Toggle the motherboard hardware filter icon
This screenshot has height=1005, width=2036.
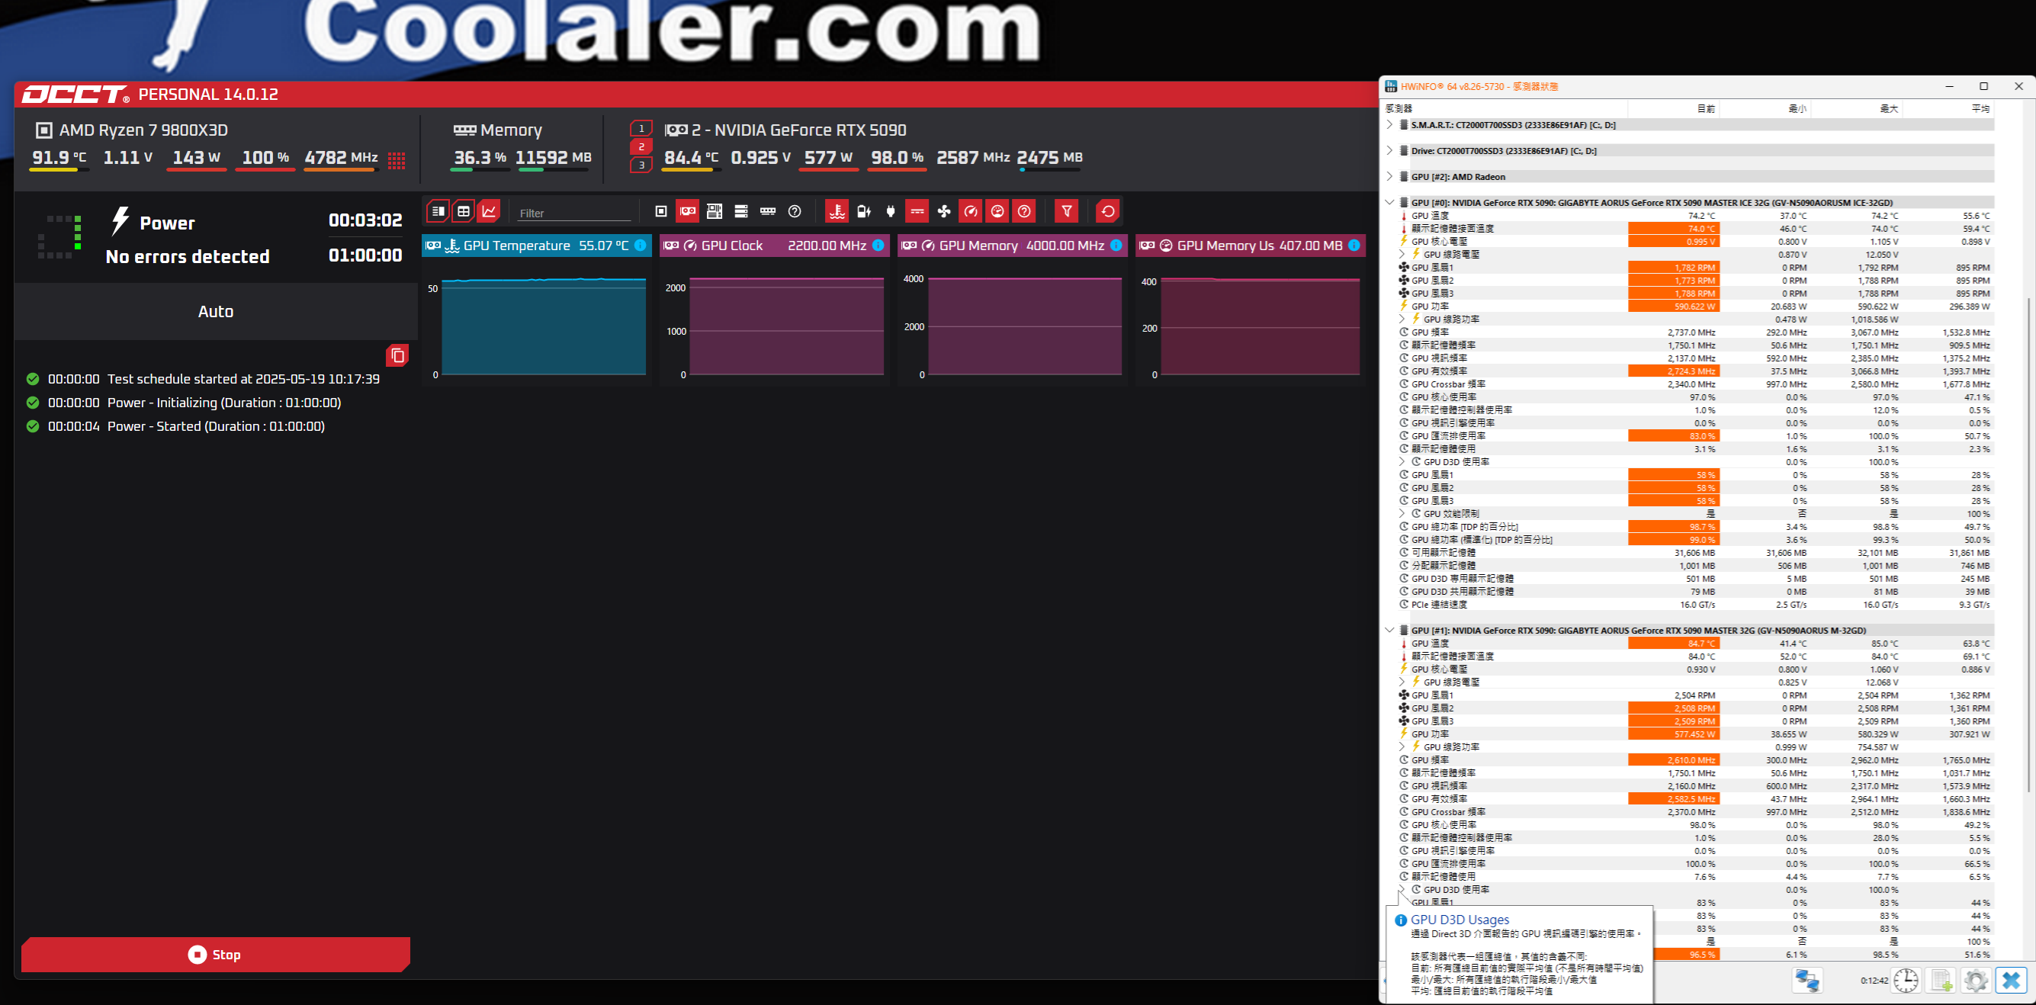715,211
